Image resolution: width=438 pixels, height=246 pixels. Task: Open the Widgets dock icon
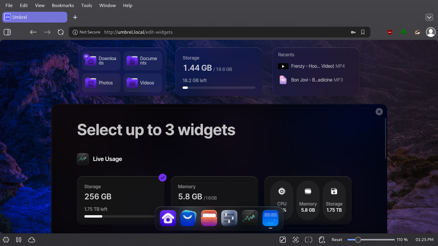270,218
